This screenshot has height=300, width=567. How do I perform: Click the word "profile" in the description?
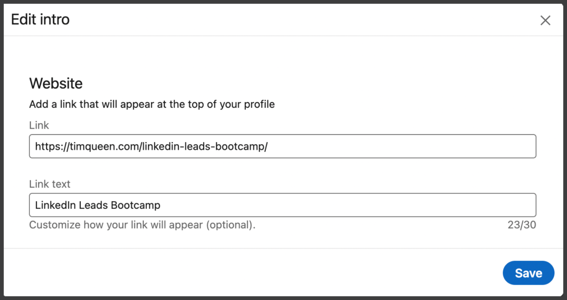pos(258,104)
